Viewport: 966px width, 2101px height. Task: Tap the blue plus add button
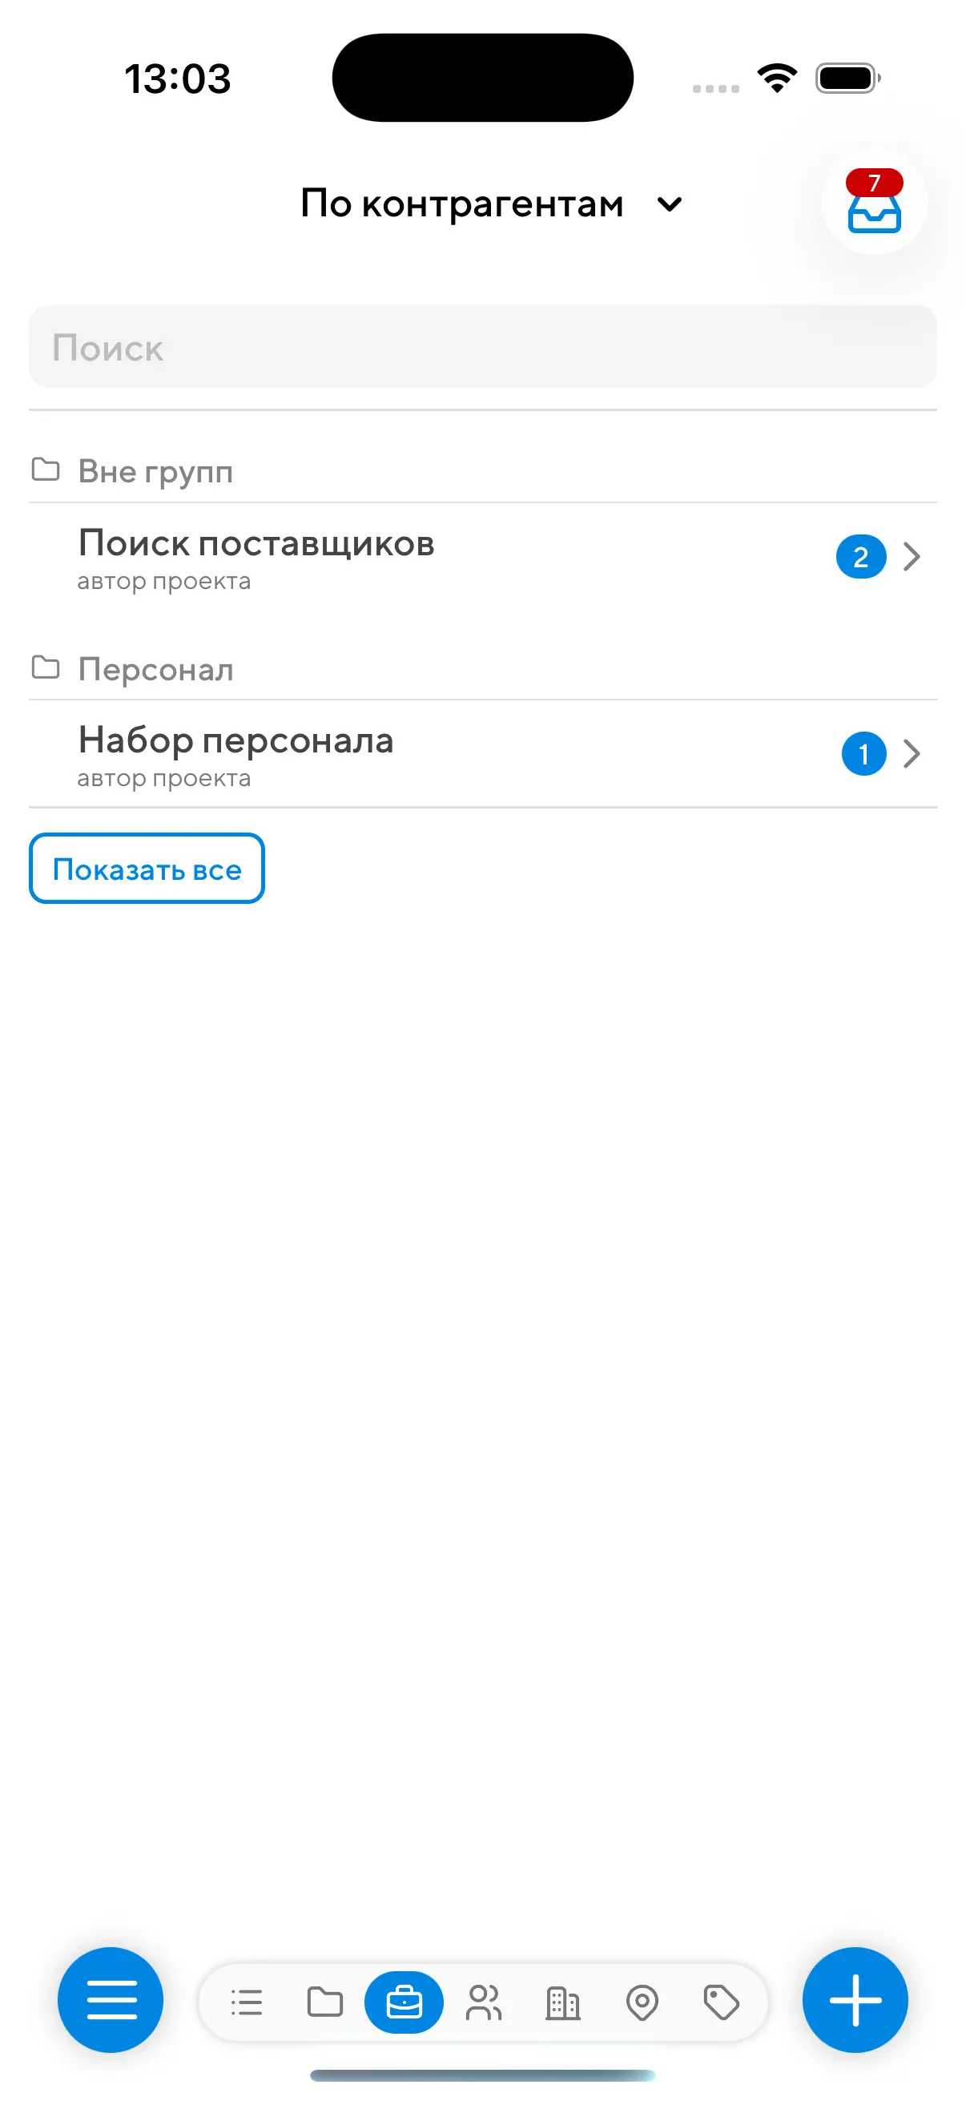click(x=855, y=1999)
